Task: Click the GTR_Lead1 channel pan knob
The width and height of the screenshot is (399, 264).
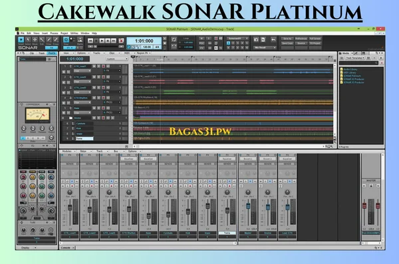Action: point(69,192)
